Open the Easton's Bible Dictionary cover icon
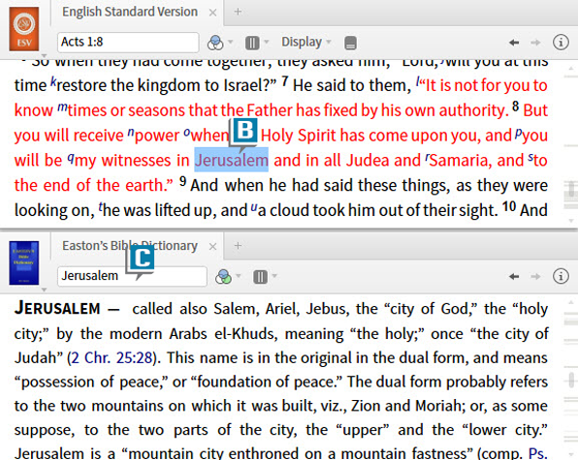Viewport: 578px width, 460px height. click(24, 262)
